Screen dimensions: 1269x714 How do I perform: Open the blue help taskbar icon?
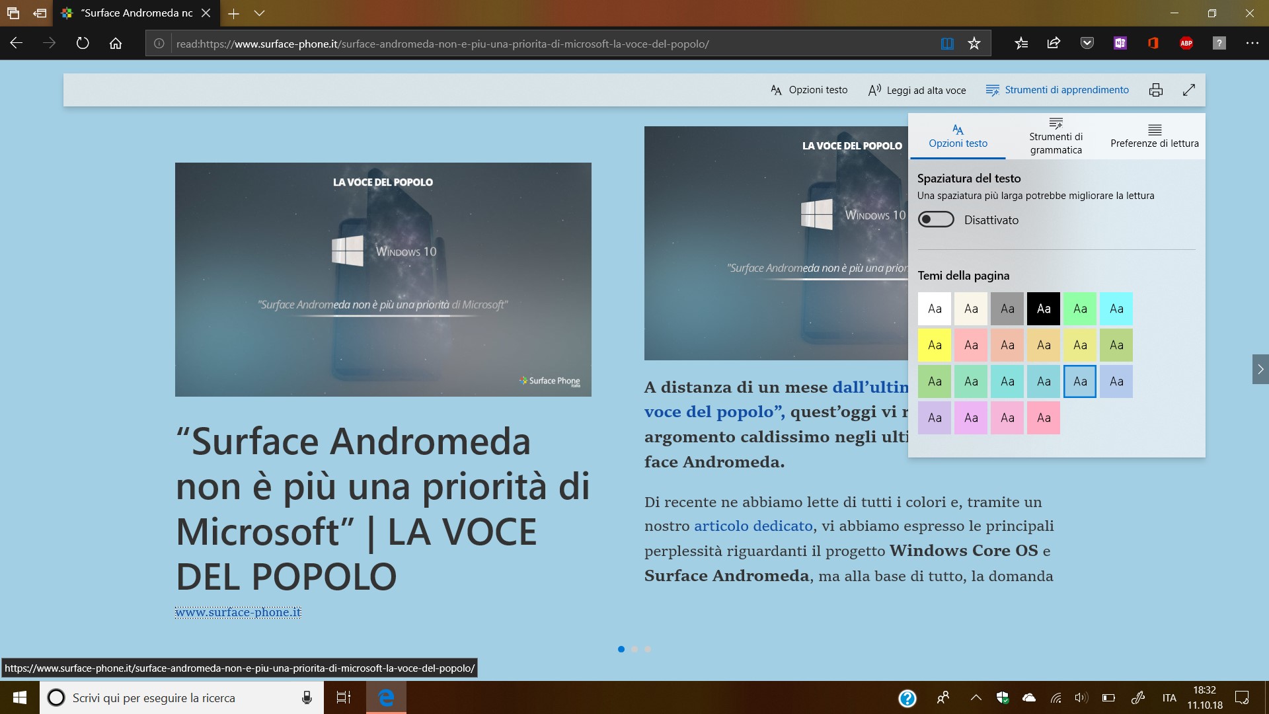click(x=907, y=697)
